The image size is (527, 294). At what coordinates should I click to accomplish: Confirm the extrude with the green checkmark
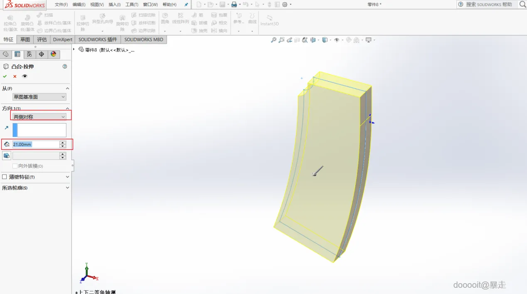5,77
